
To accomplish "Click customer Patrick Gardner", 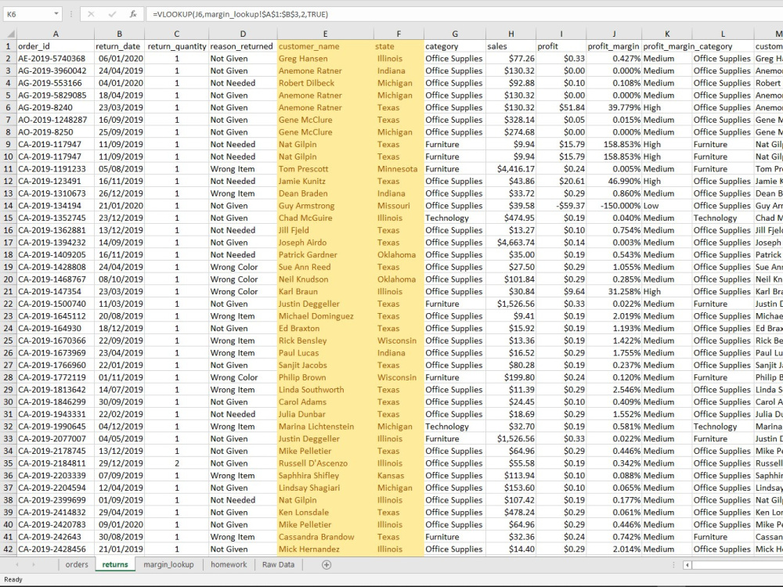I will click(325, 254).
